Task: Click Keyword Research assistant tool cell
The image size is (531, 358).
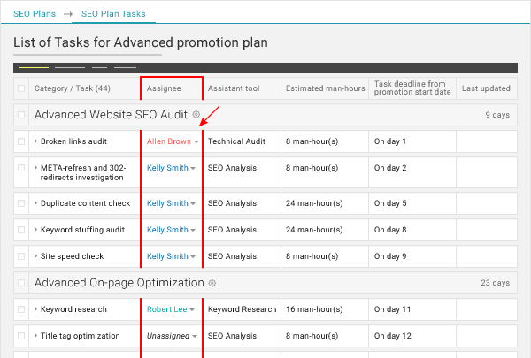Action: coord(242,309)
